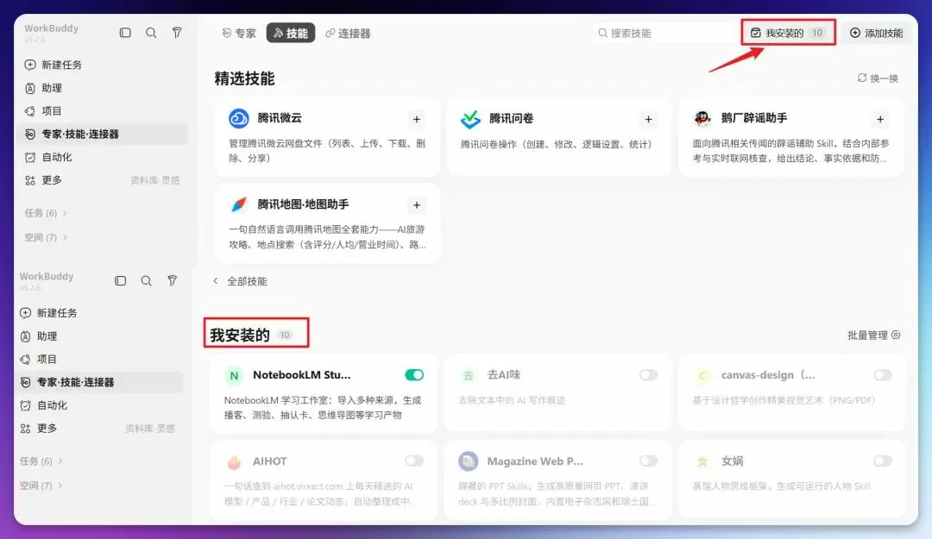Click the search magnifier in upper sidebar header
This screenshot has height=539, width=932.
click(x=151, y=33)
